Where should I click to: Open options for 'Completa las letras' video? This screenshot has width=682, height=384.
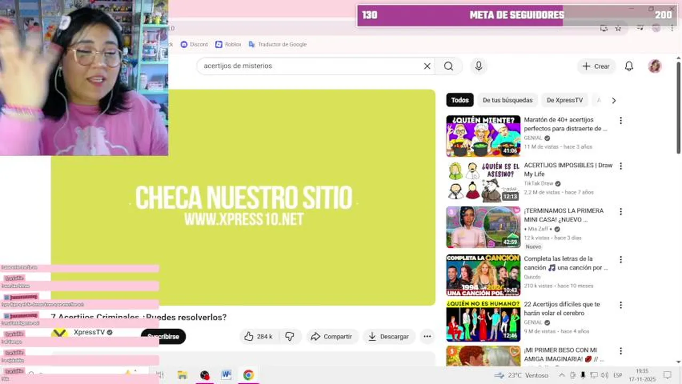(x=621, y=260)
